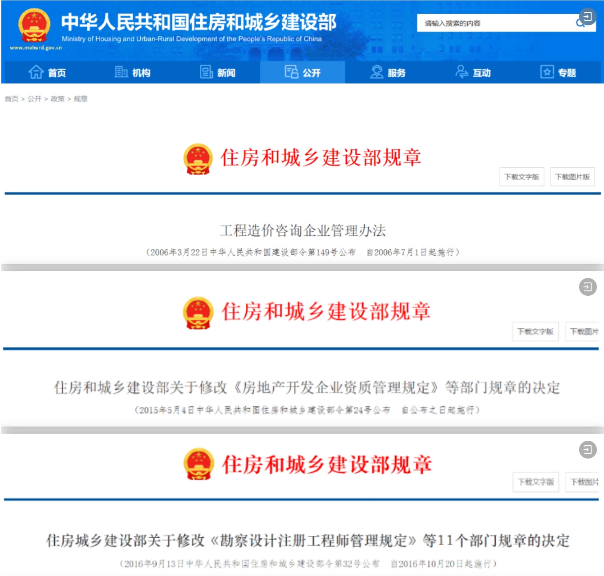Click 公开 in the breadcrumb
This screenshot has width=604, height=576.
click(x=34, y=99)
